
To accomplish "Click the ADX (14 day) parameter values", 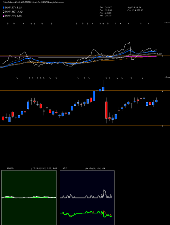I will click(x=95, y=168).
